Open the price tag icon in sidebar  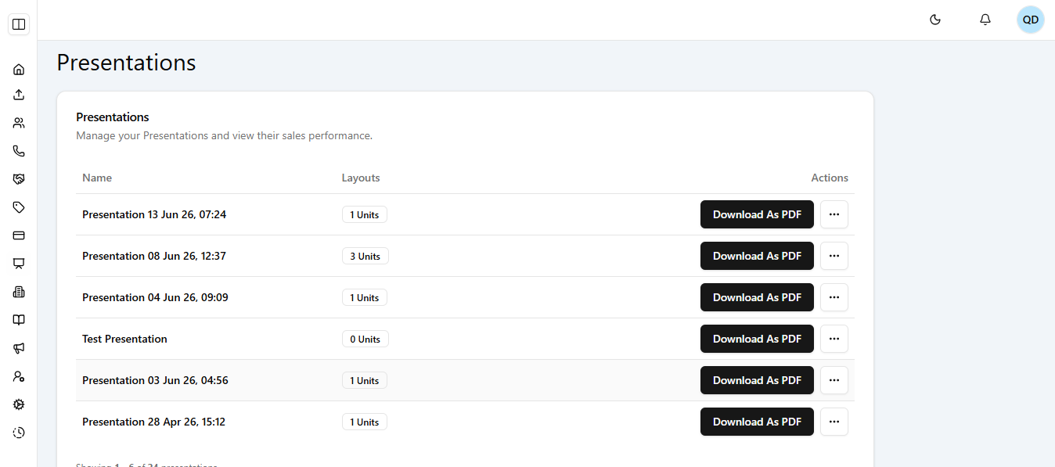pyautogui.click(x=19, y=207)
